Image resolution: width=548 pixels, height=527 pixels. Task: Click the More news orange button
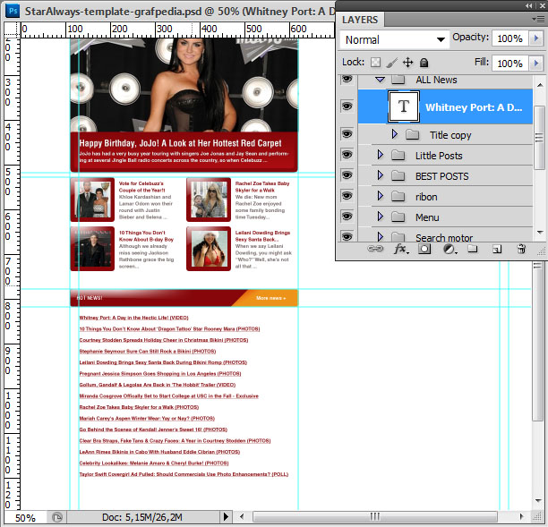point(270,298)
